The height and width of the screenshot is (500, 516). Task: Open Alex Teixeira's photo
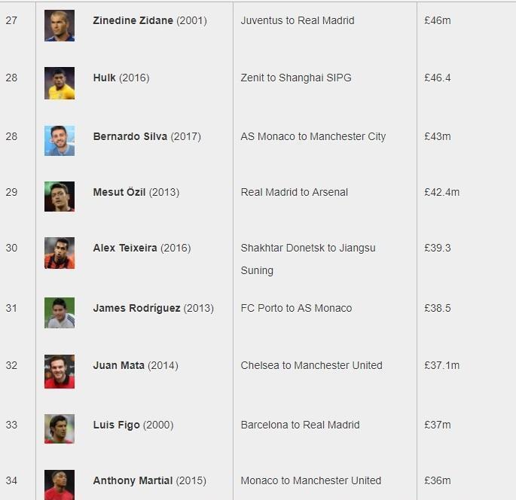click(x=60, y=253)
